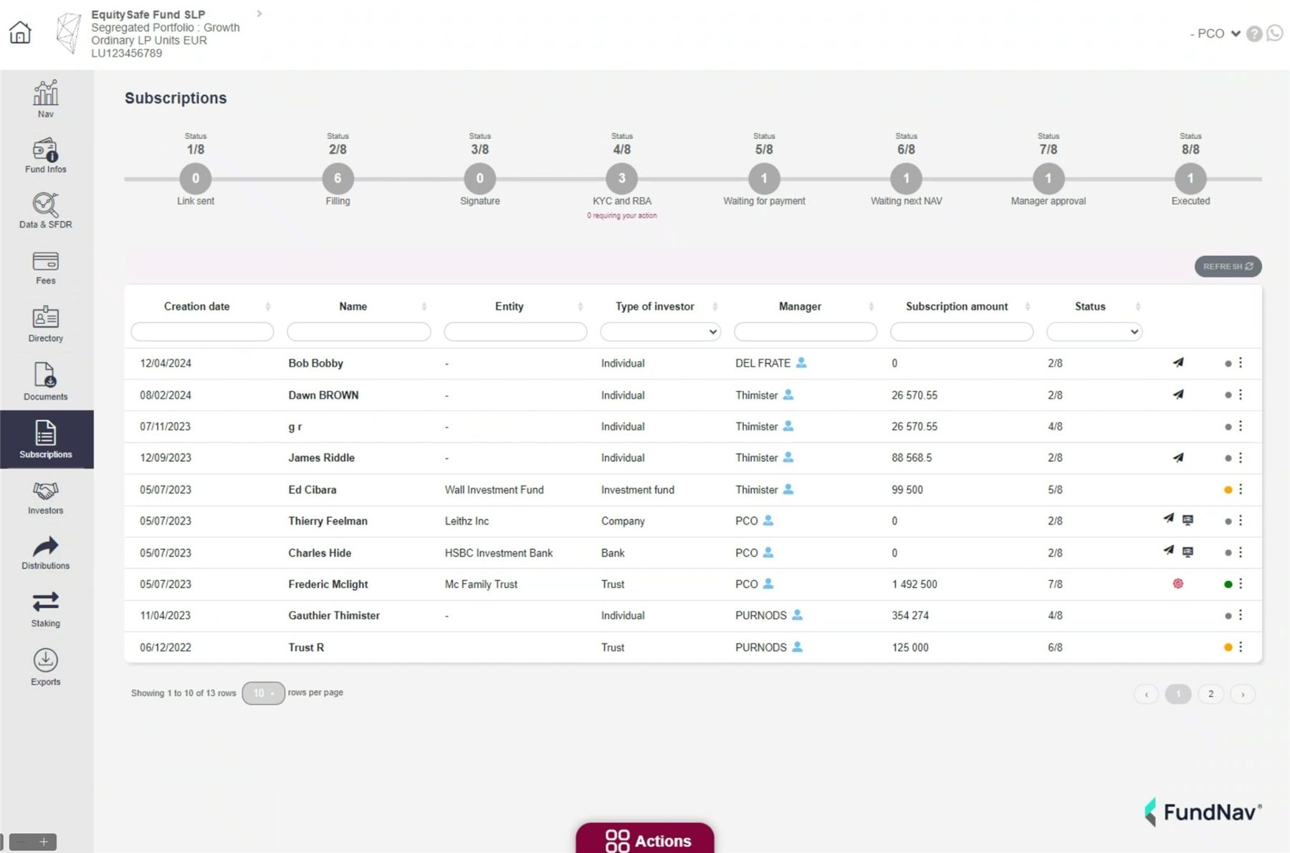
Task: Open the Exports section
Action: coord(46,668)
